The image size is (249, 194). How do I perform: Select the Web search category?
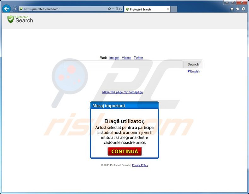pos(103,58)
